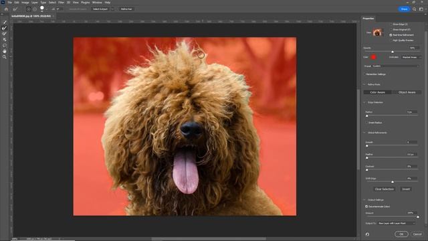
Task: Collapse the Edge Detection section
Action: pos(364,102)
